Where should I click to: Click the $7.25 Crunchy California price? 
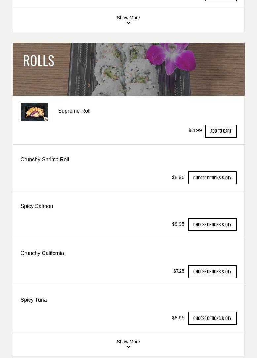click(179, 271)
